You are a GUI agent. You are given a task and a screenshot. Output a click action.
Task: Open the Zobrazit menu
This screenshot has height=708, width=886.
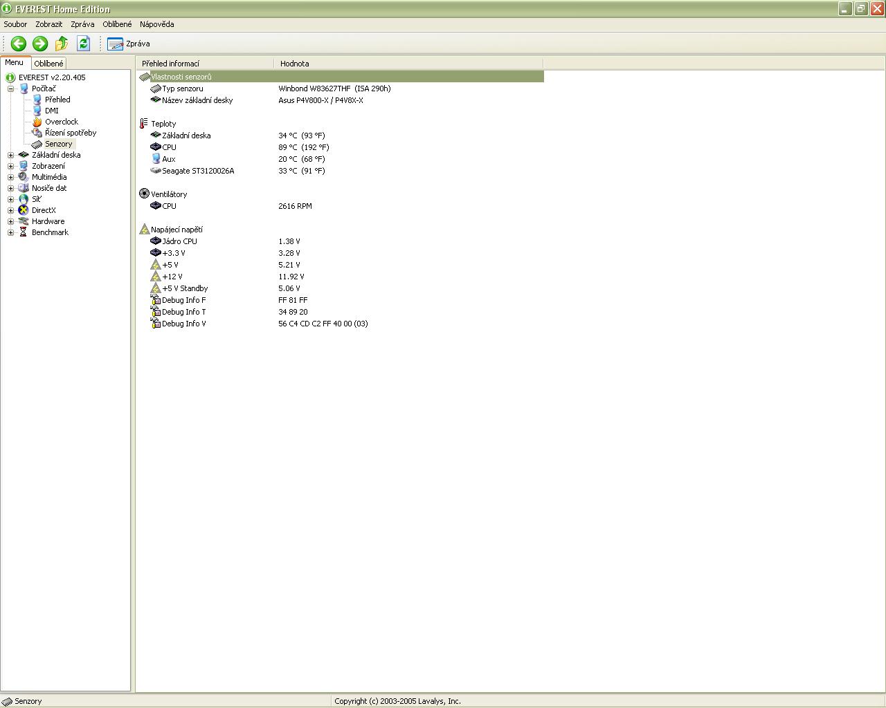49,24
